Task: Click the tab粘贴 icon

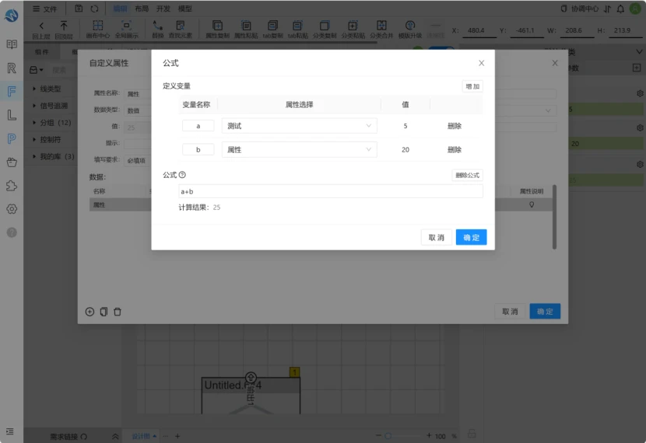Action: [297, 26]
